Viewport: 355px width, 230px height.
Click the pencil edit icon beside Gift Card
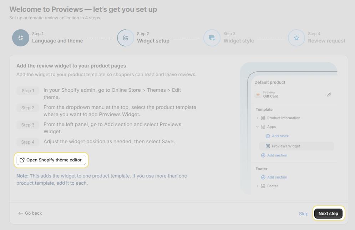pyautogui.click(x=329, y=95)
